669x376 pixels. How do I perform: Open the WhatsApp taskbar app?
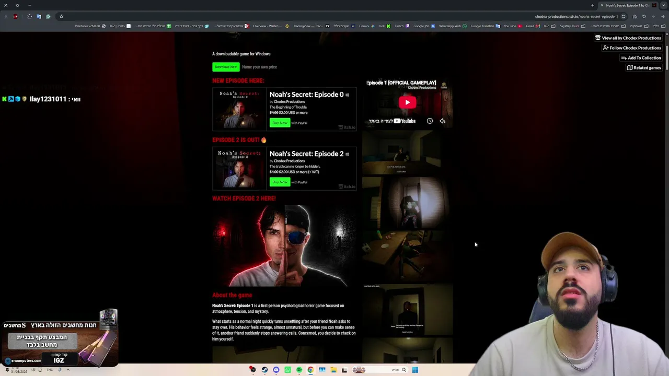287,370
